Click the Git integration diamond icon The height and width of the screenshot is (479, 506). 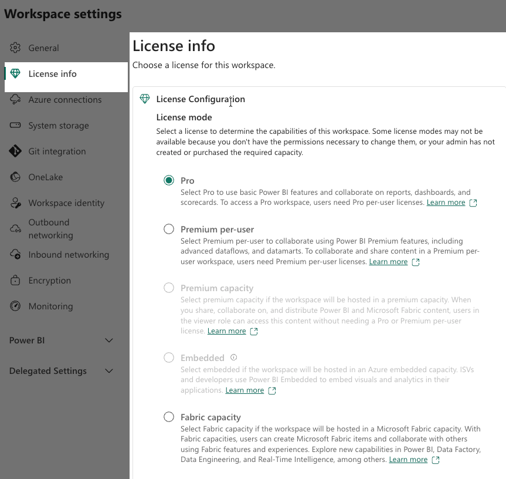(x=15, y=151)
